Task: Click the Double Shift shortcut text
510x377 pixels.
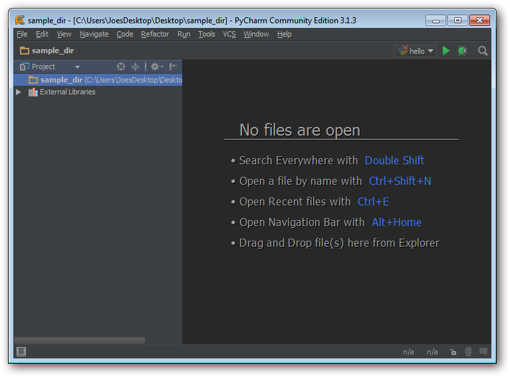Action: pos(394,160)
